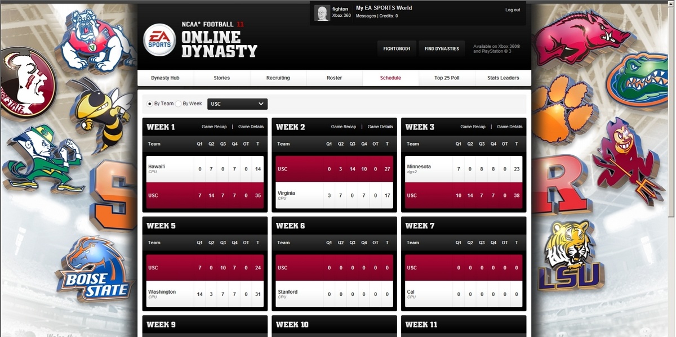This screenshot has height=337, width=676.
Task: Select the By Team radio button
Action: (x=149, y=104)
